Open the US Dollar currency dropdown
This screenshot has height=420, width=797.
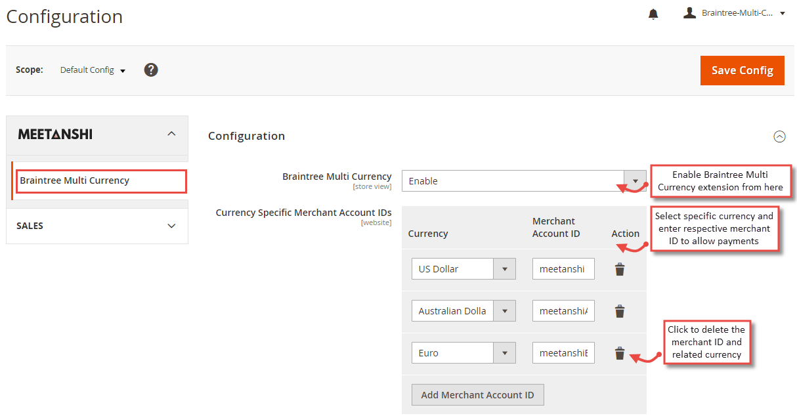[463, 269]
